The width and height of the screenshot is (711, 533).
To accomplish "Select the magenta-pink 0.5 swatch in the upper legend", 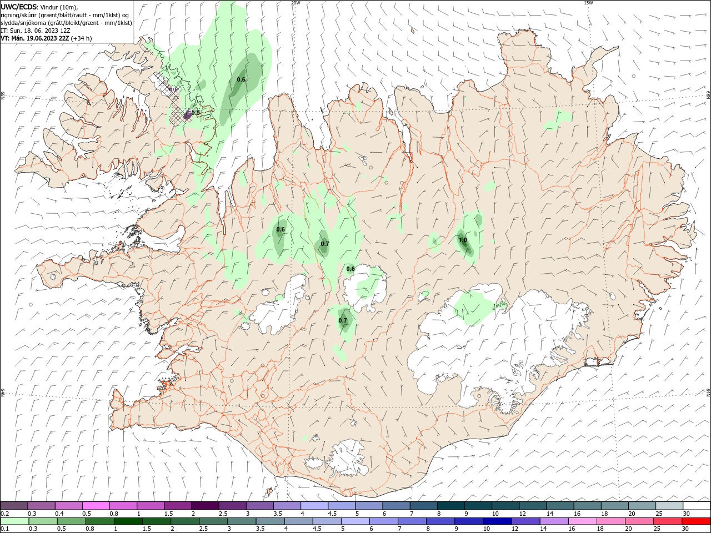I will [x=96, y=506].
